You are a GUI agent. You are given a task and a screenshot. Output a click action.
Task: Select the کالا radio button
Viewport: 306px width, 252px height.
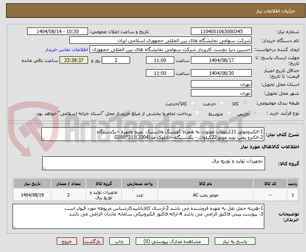(245, 103)
